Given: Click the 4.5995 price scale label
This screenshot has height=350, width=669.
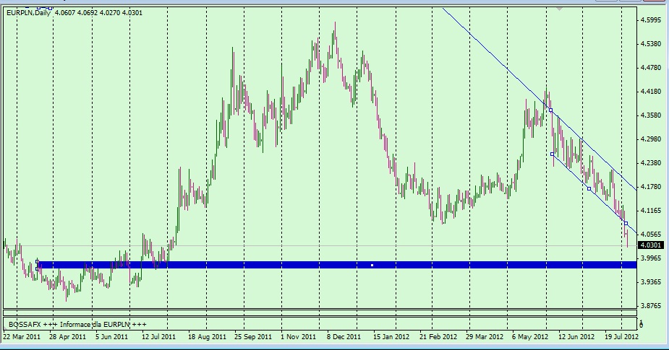Looking at the screenshot, I should click(x=653, y=20).
